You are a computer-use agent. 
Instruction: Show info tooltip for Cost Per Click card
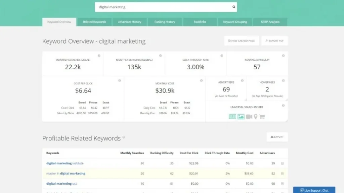(120, 80)
